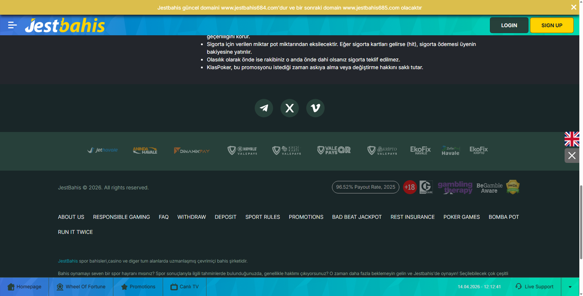Open the DEPOSIT footer link
Viewport: 583px width, 296px height.
[x=226, y=217]
